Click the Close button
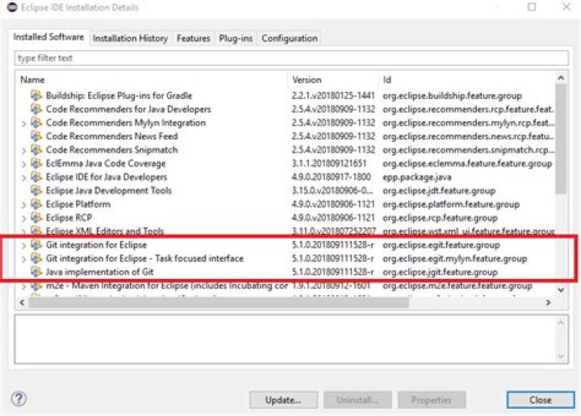The image size is (581, 416). 540,400
